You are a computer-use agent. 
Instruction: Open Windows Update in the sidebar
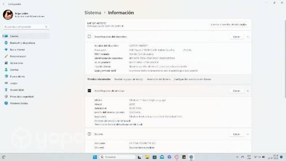[26, 103]
